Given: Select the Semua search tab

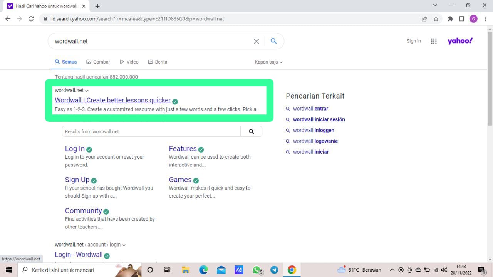Looking at the screenshot, I should [x=66, y=62].
